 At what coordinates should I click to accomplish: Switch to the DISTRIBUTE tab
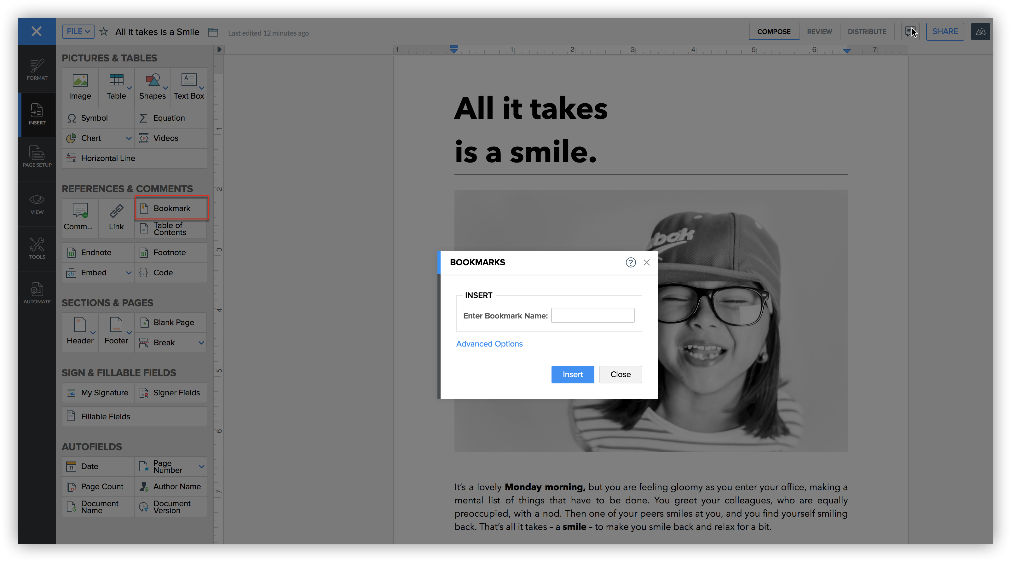[x=867, y=32]
